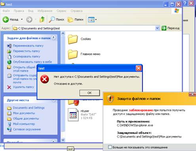Check 'Больше не показывать это оповещение'
196x151 pixels.
[110, 147]
